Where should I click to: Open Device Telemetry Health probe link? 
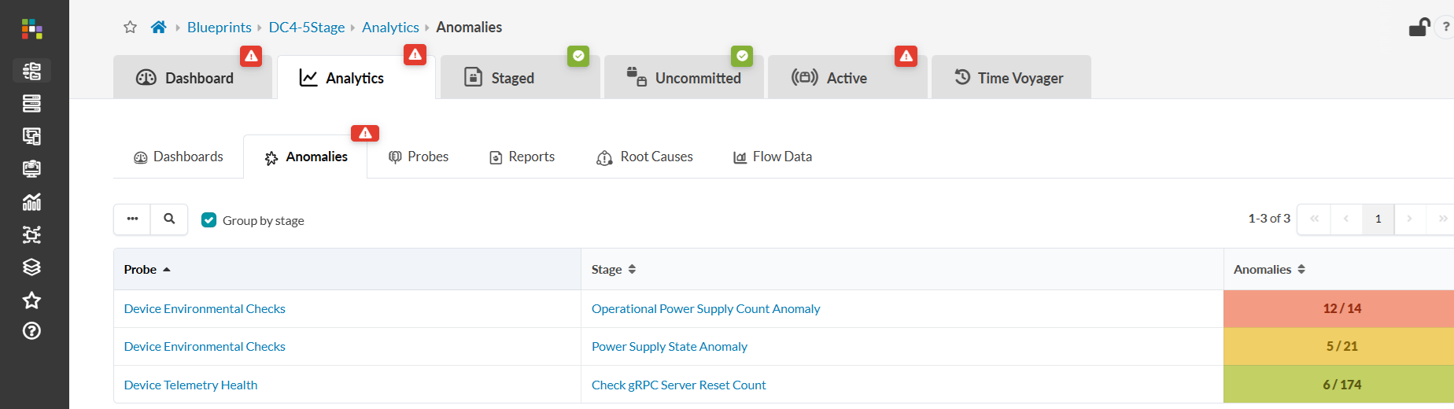[190, 385]
